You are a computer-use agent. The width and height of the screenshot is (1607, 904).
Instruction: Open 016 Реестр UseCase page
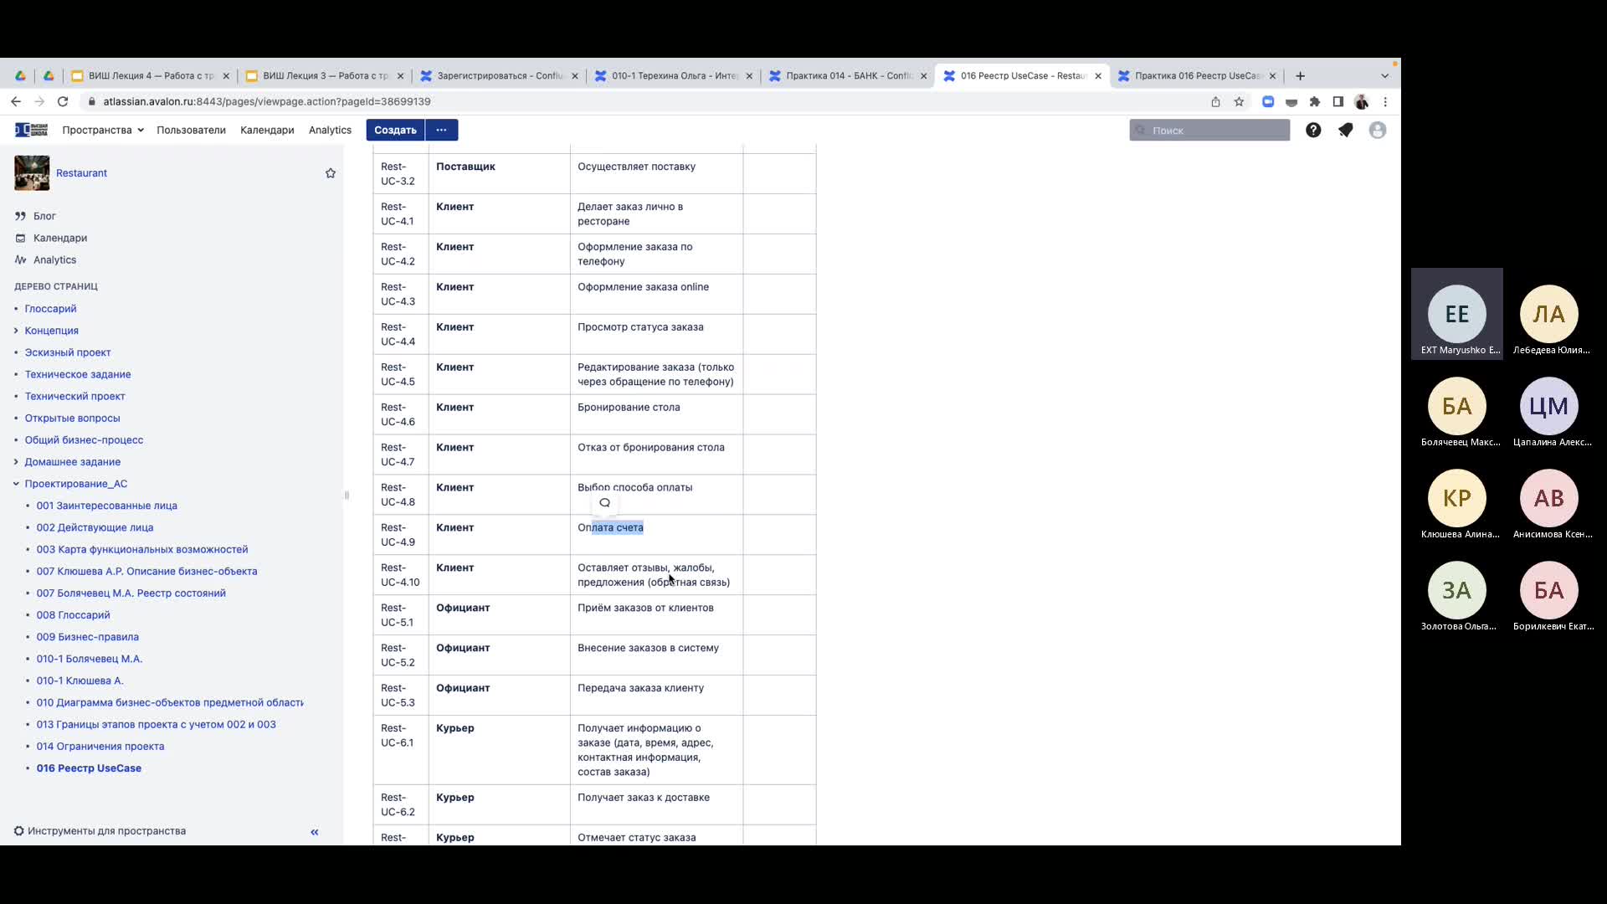(89, 768)
